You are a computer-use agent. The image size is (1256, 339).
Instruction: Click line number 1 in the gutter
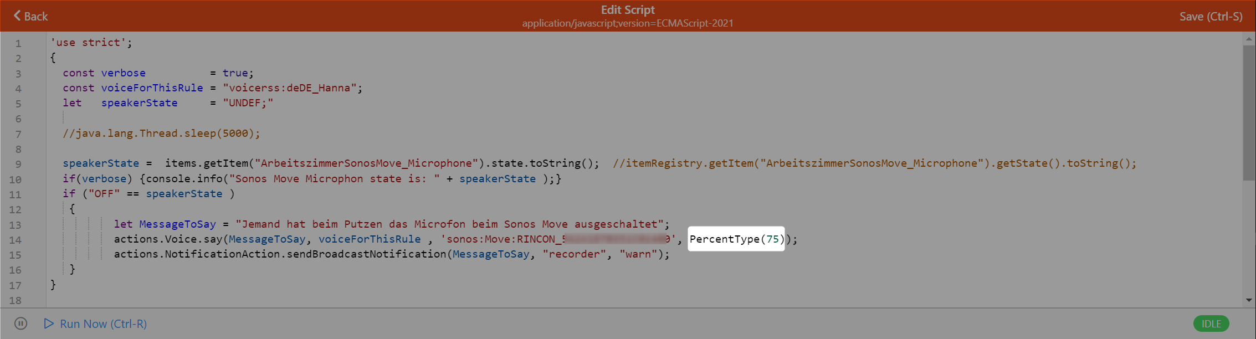click(18, 43)
